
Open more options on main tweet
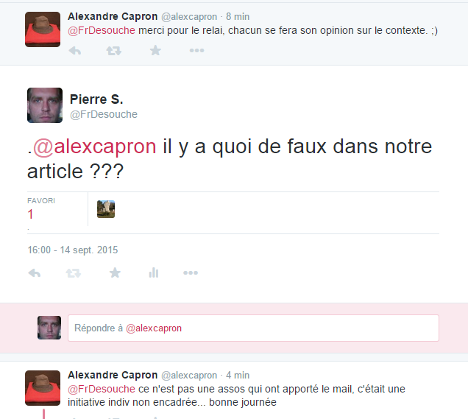click(191, 272)
